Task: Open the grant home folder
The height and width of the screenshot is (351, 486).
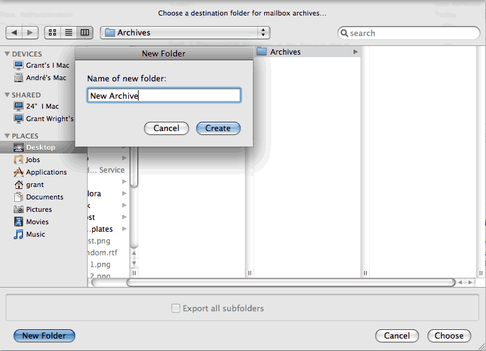Action: pos(29,185)
